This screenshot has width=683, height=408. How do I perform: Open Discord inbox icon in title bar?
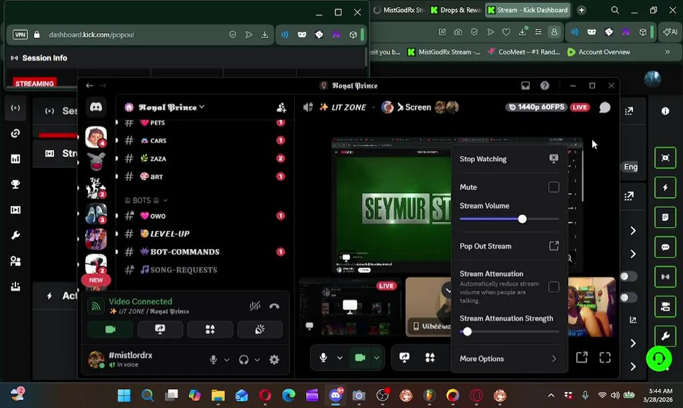click(525, 86)
